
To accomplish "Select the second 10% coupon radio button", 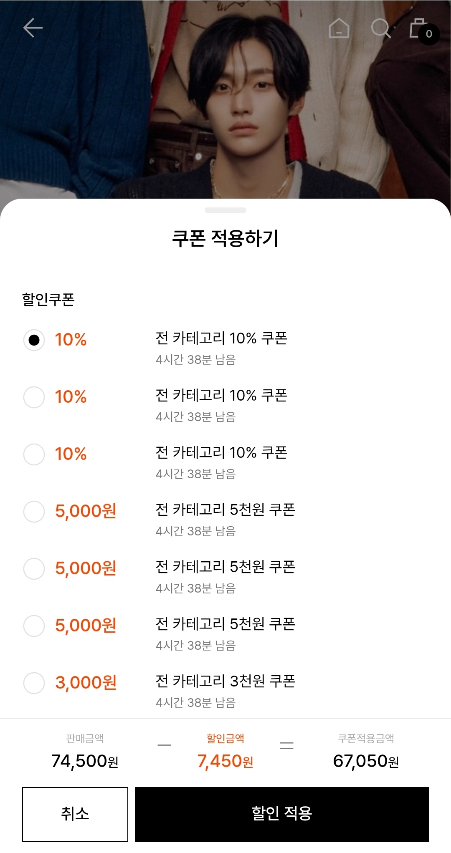I will (34, 397).
